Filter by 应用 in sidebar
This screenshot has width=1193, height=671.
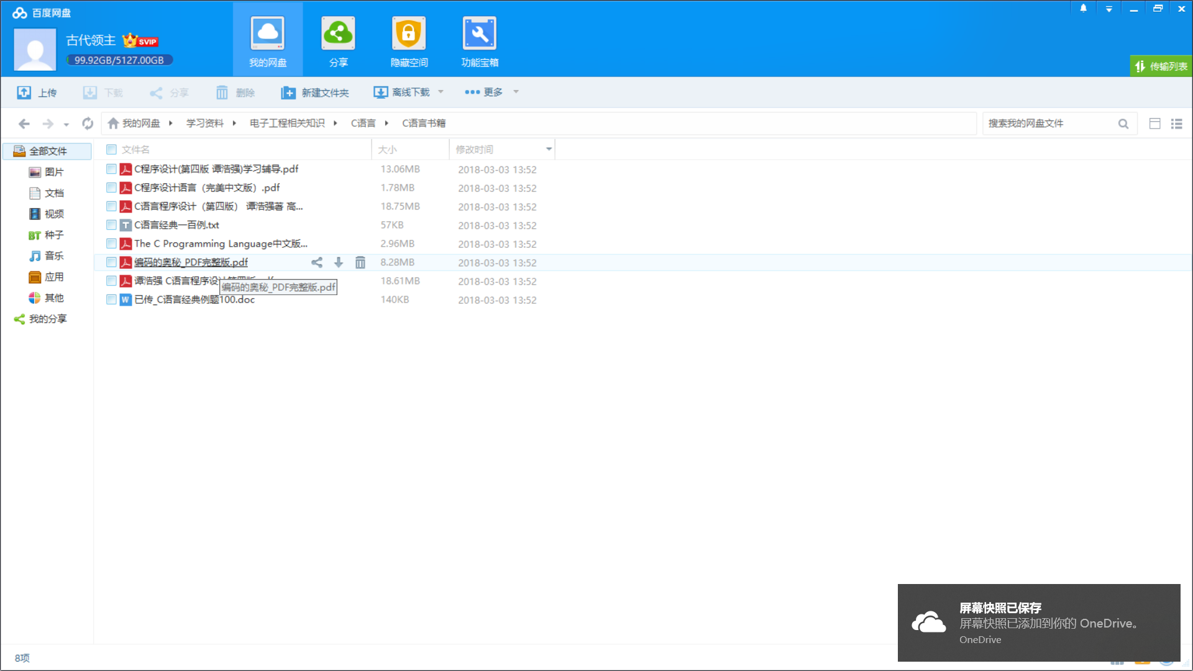47,277
